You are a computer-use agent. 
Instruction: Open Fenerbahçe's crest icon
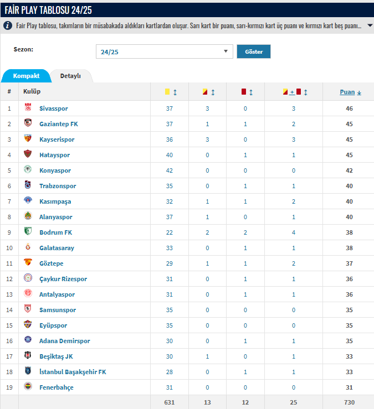pos(28,386)
